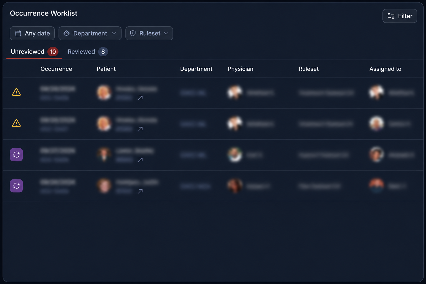Click the purple sync icon in third row
This screenshot has height=284, width=426.
pyautogui.click(x=16, y=155)
